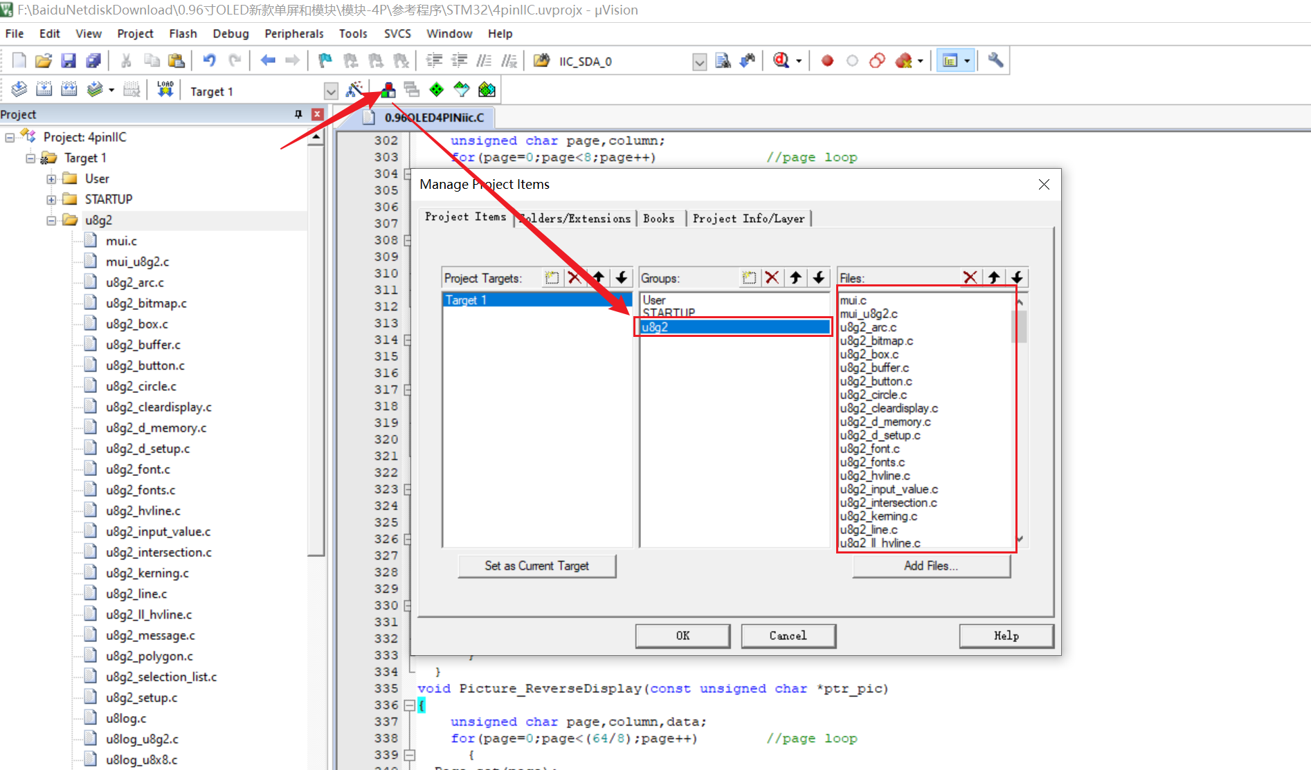Toggle auto-hide pin on Project panel
Viewport: 1311px width, 770px height.
[x=298, y=114]
